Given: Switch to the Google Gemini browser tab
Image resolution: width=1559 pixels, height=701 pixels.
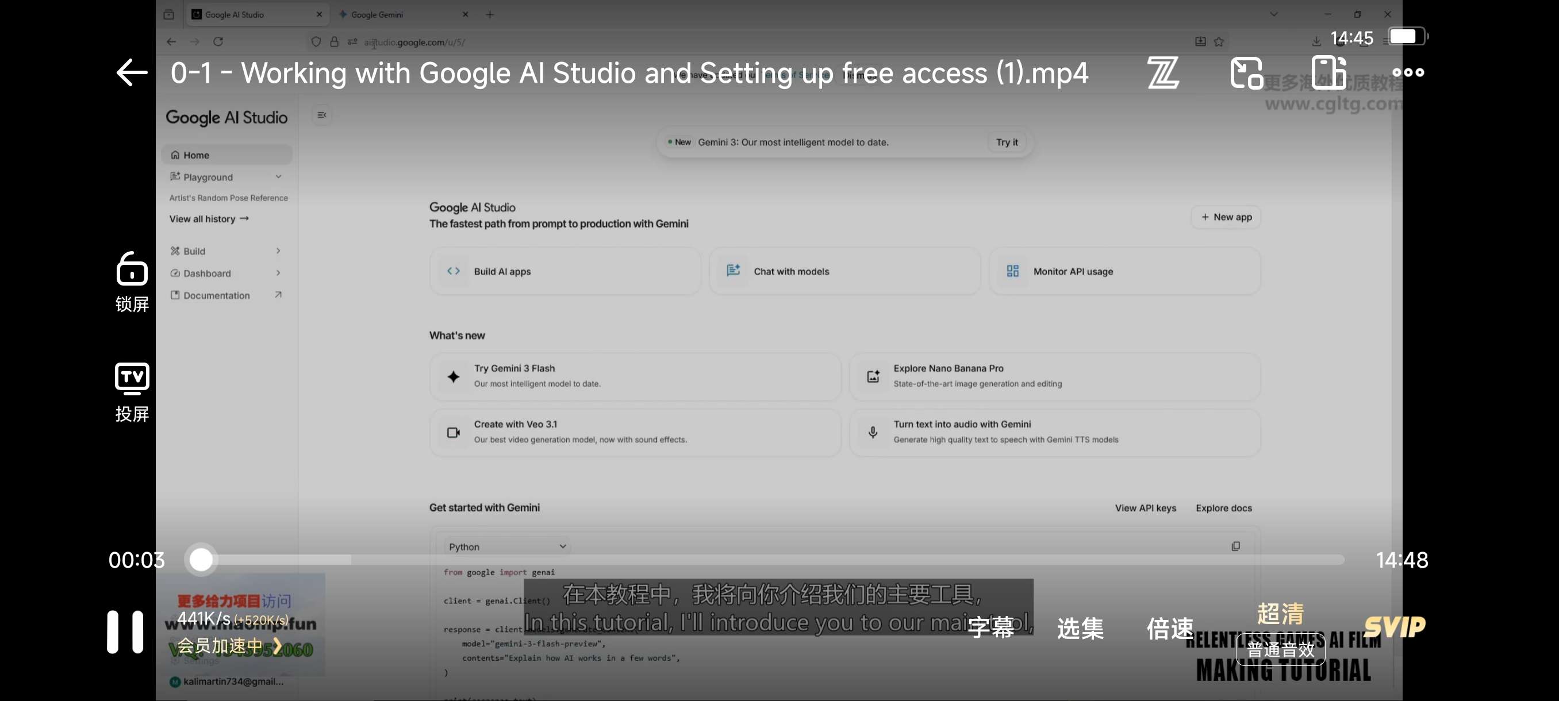Looking at the screenshot, I should pos(404,14).
